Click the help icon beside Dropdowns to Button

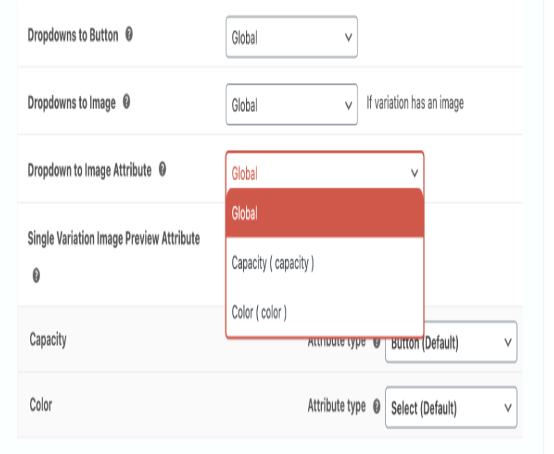[x=129, y=34]
